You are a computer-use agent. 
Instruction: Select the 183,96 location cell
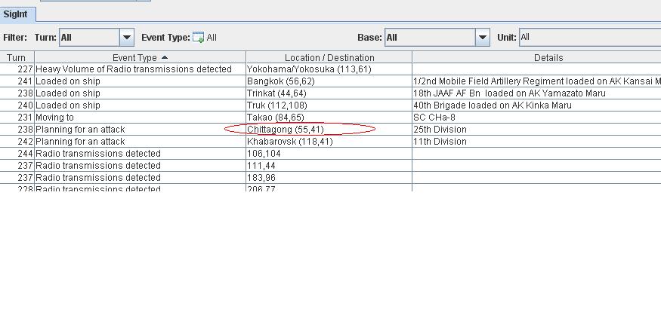pyautogui.click(x=329, y=177)
